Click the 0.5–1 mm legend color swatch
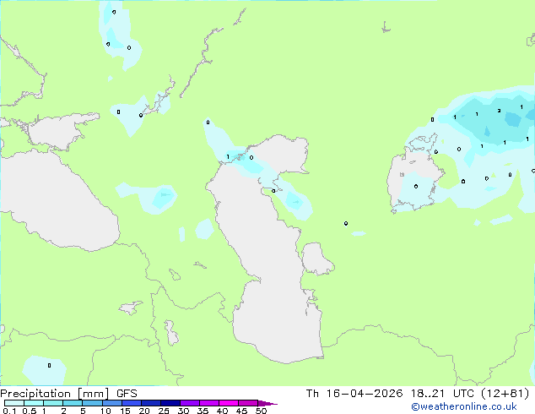 (x=34, y=403)
